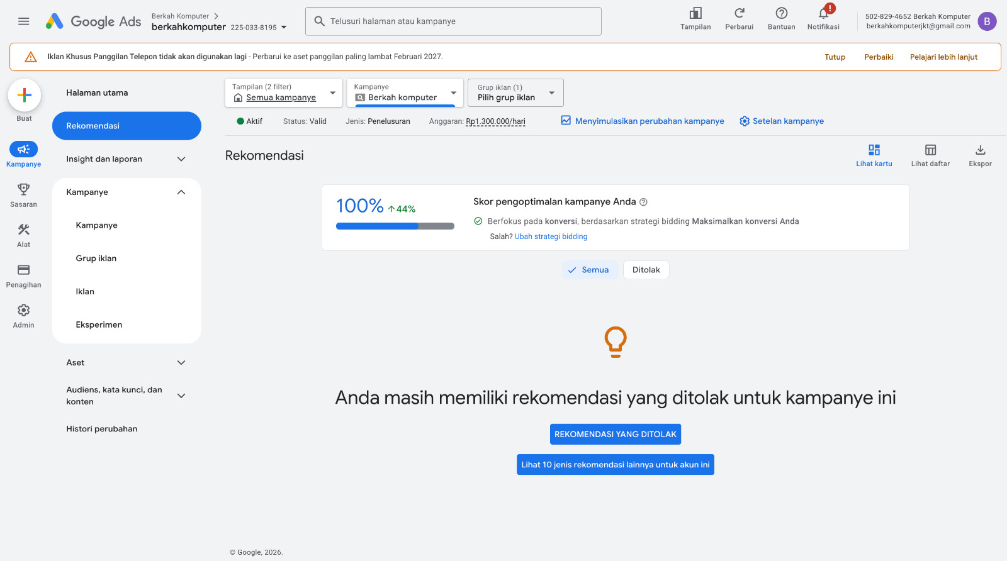
Task: Click the Perbarui refresh icon
Action: [740, 13]
